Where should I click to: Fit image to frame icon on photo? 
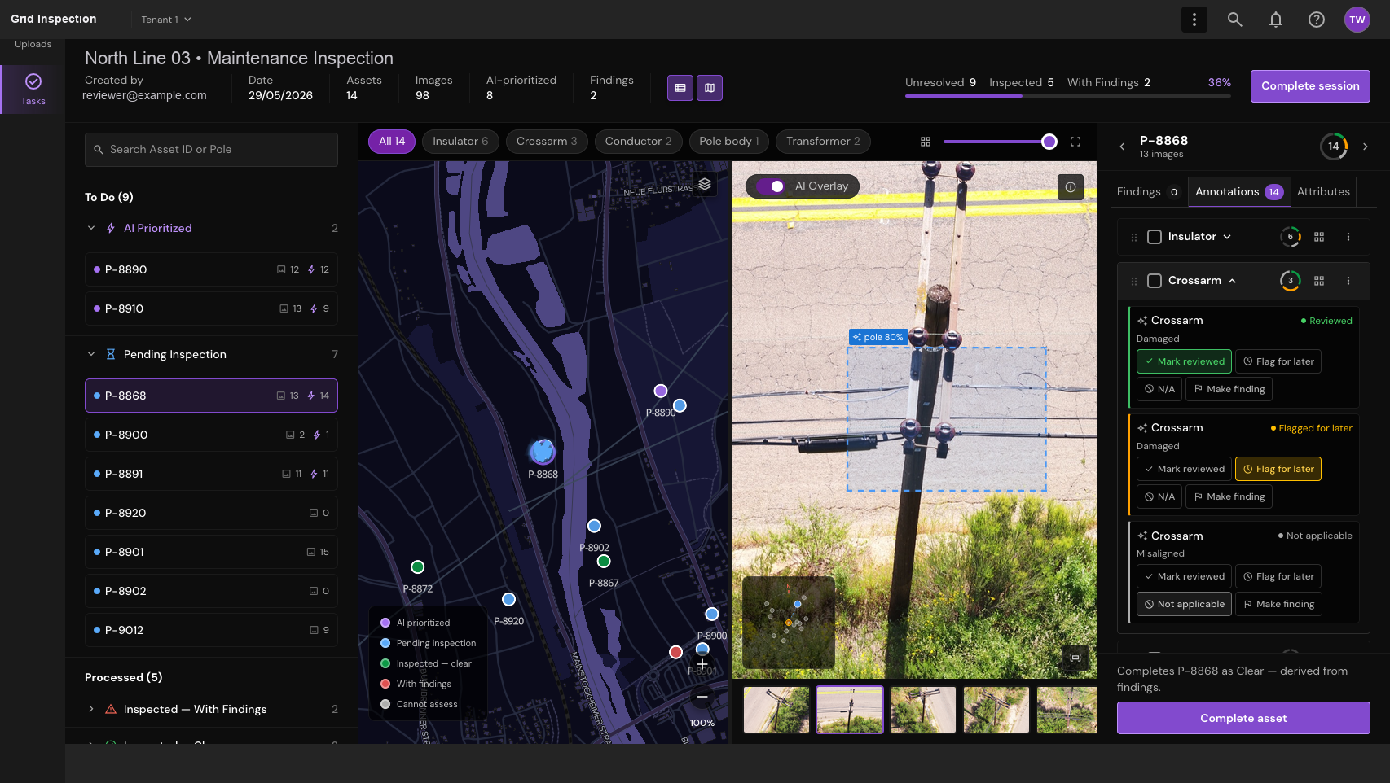point(1075,658)
